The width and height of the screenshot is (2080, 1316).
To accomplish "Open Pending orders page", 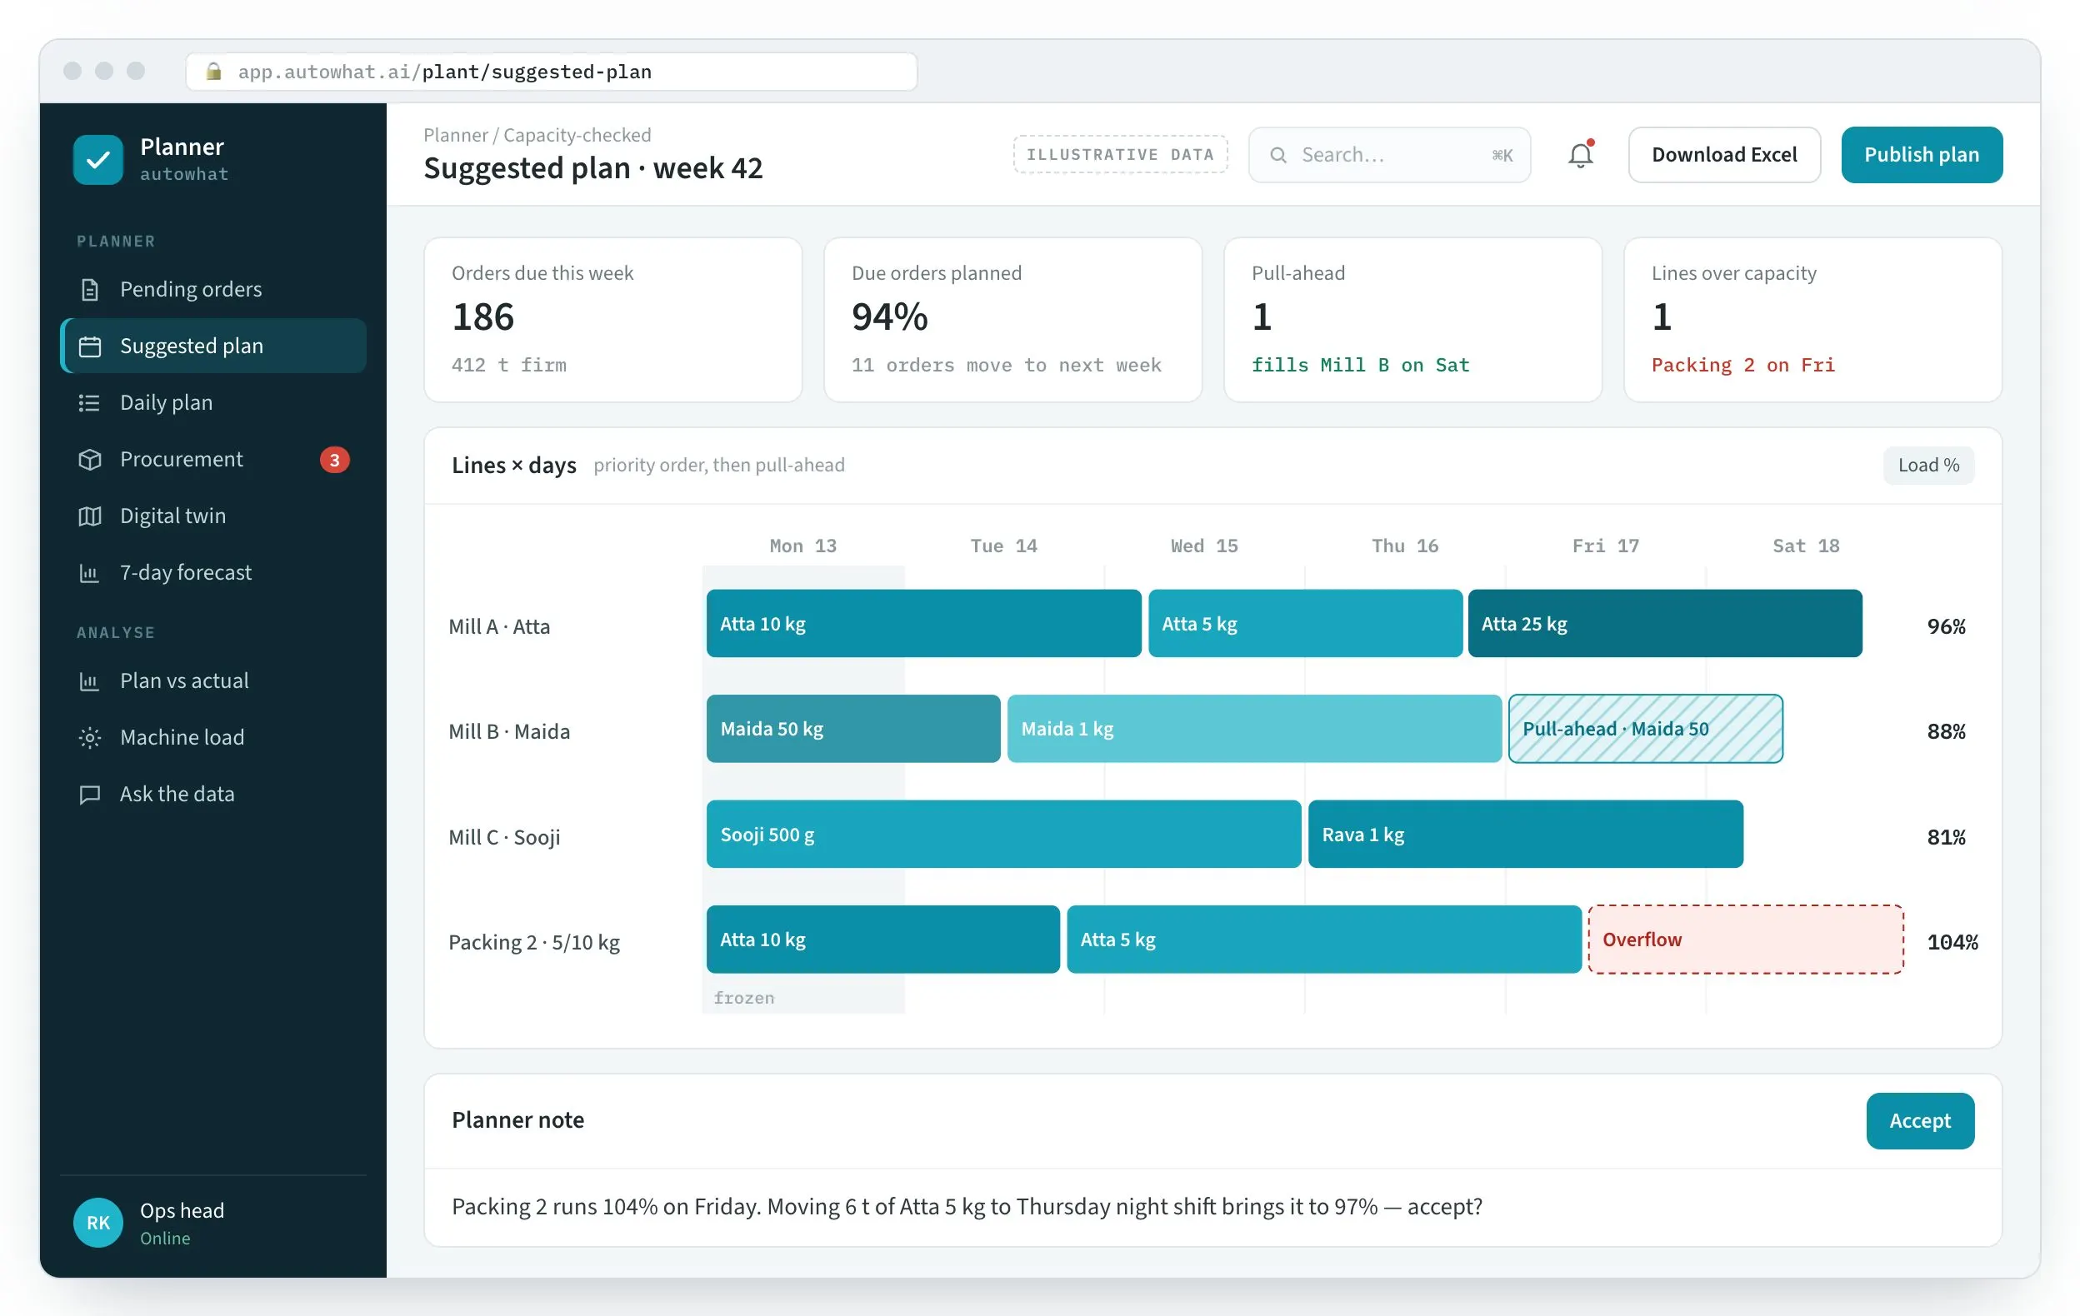I will [212, 289].
